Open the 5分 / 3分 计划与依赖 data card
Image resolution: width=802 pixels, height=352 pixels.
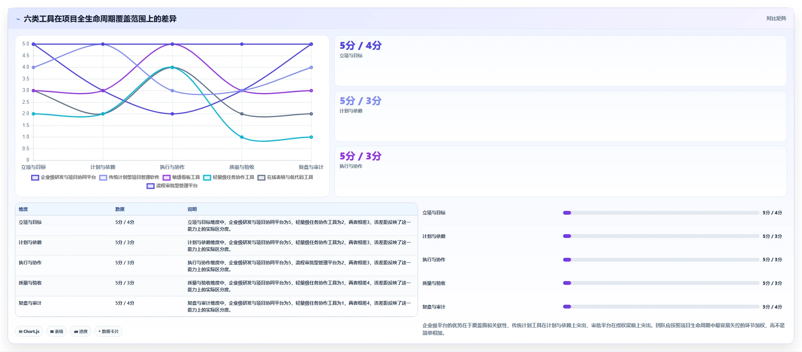click(x=560, y=116)
